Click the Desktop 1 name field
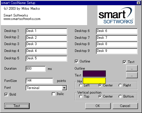This screenshot has width=142, height=113. (46, 31)
